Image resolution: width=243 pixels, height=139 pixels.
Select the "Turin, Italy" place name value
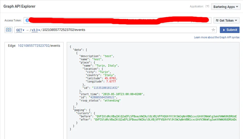tap(106, 66)
